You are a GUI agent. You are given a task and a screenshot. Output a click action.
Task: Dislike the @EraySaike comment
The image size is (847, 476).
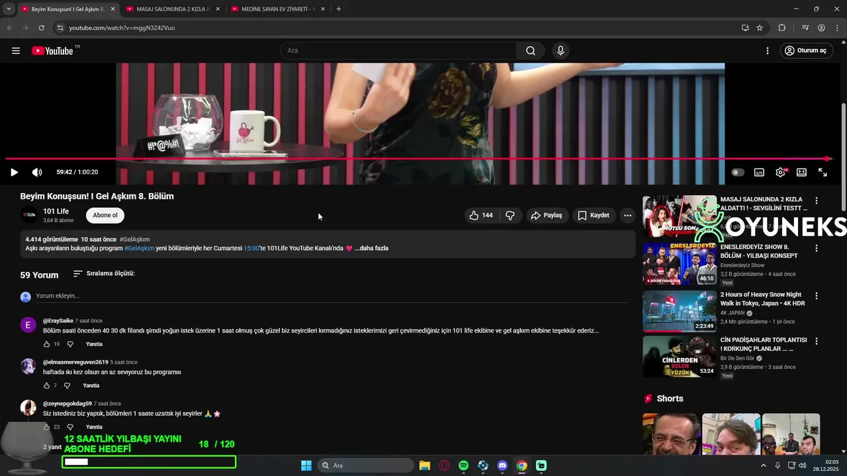[x=70, y=344]
